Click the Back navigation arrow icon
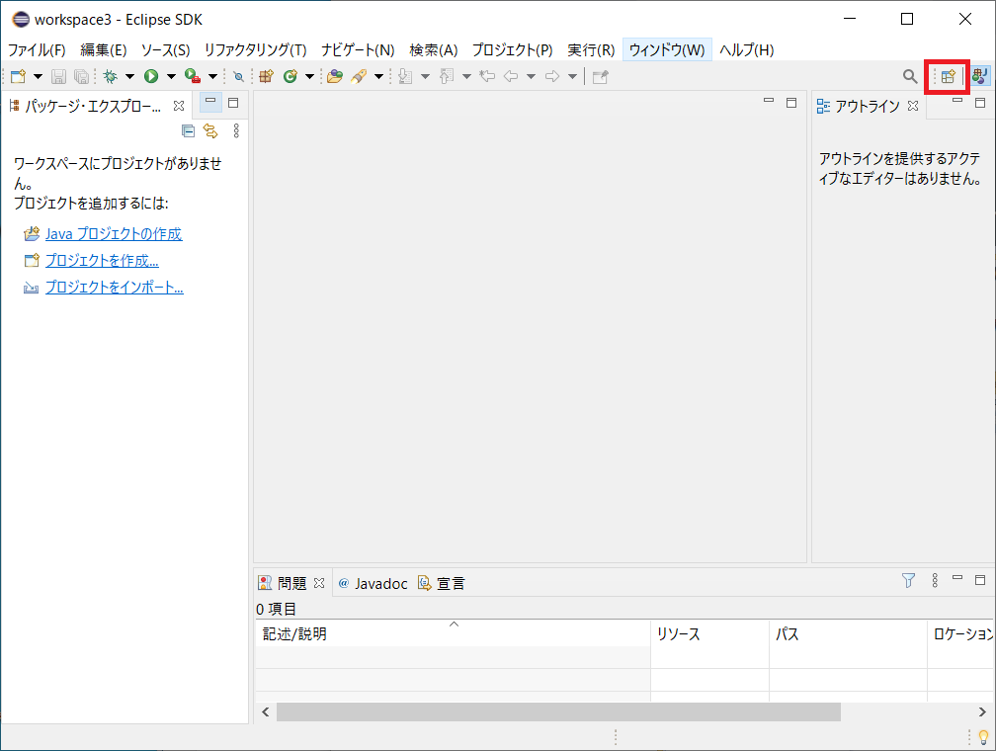996x751 pixels. pos(511,77)
